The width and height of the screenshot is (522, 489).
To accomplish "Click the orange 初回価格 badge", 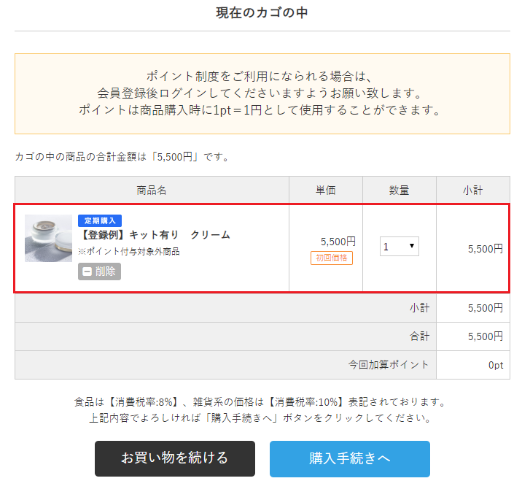I will coord(332,258).
